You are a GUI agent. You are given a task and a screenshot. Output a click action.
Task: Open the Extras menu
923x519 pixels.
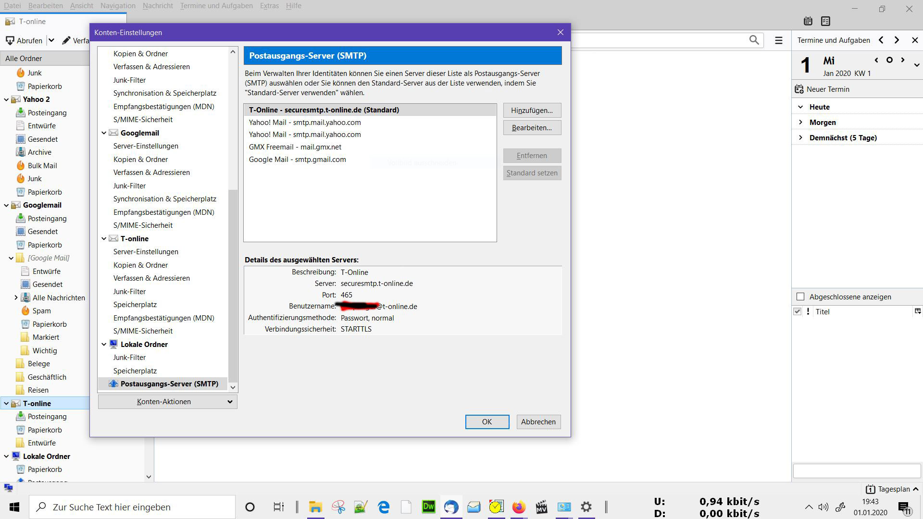[x=269, y=6]
